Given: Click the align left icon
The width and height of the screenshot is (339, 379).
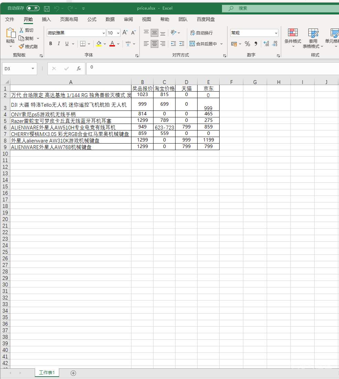Looking at the screenshot, I should (146, 43).
